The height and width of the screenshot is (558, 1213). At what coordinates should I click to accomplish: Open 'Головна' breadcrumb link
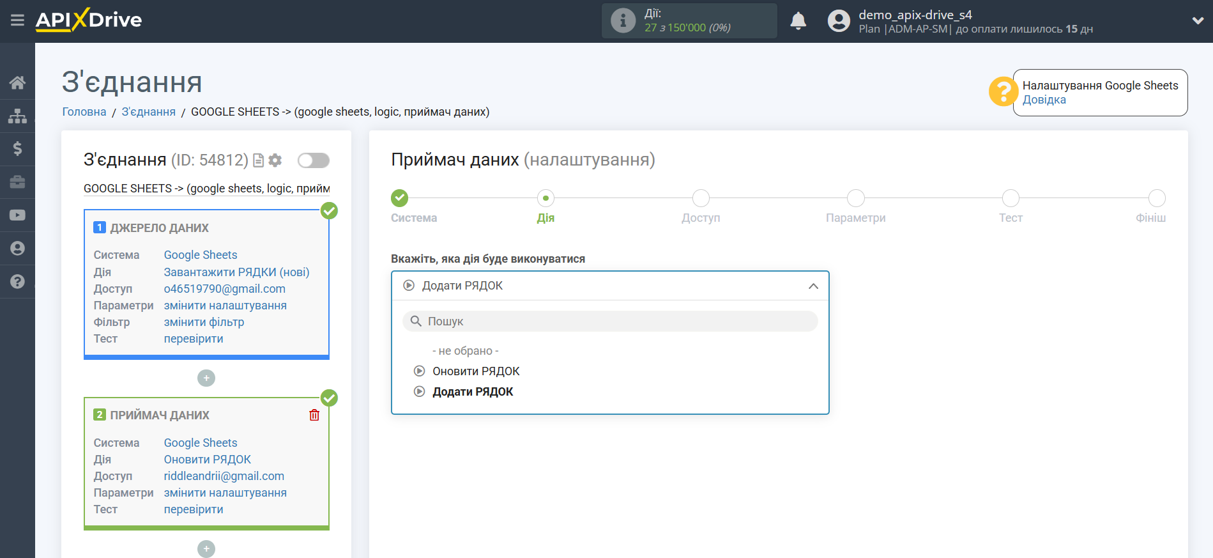click(84, 112)
